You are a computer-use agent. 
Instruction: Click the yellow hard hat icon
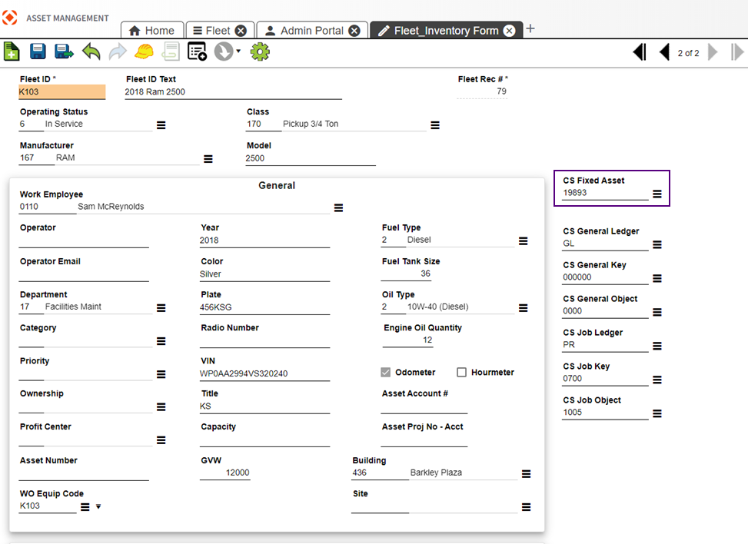144,51
